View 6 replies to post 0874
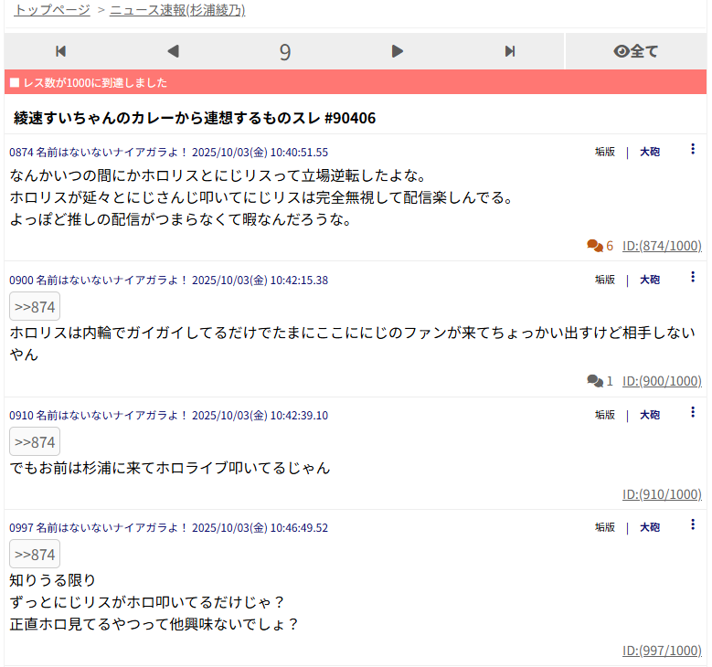Viewport: 712px width, 667px height. point(600,246)
